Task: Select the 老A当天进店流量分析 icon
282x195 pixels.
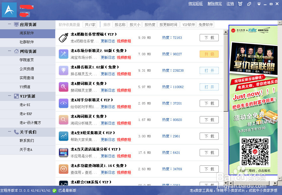Action: tap(63, 153)
